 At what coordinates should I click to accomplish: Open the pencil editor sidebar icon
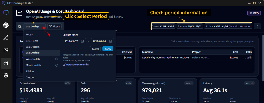(x=6, y=38)
